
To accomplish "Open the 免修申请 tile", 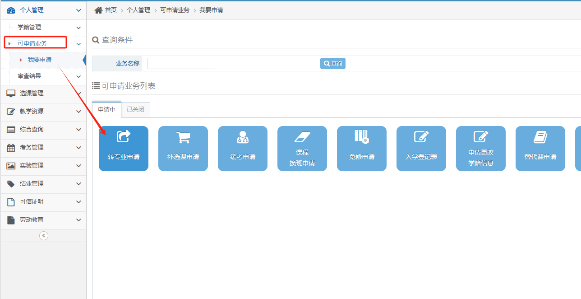I will coord(361,149).
